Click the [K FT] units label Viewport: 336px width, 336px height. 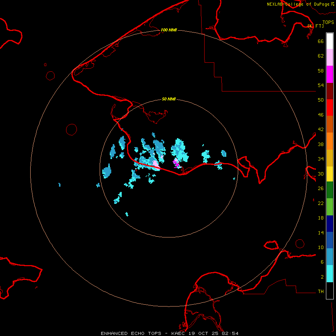point(315,26)
